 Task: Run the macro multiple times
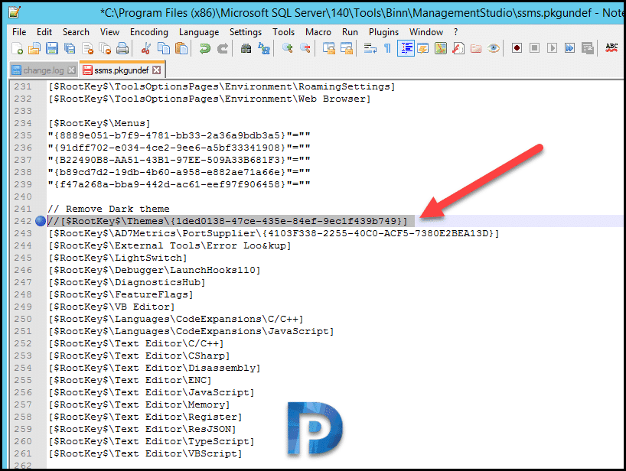tap(569, 48)
